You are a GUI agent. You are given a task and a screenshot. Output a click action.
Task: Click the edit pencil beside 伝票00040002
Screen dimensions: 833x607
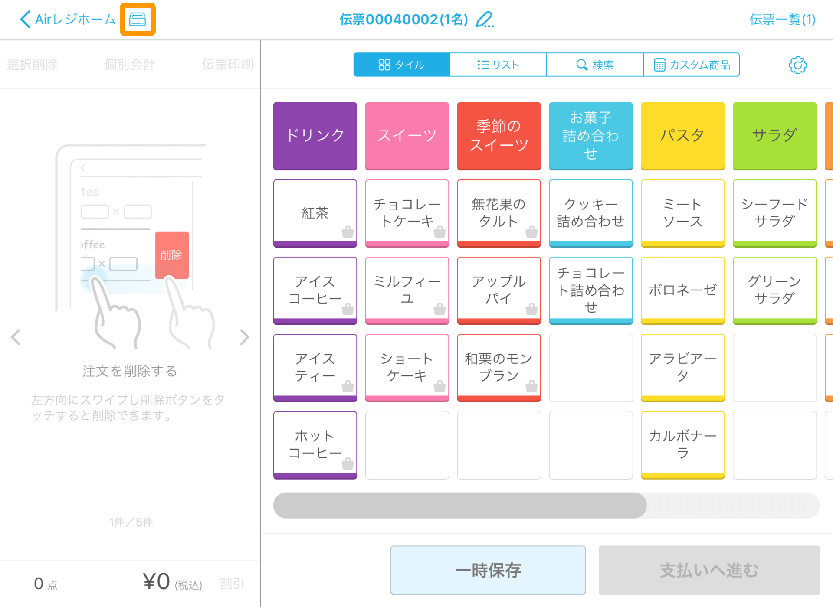click(485, 20)
